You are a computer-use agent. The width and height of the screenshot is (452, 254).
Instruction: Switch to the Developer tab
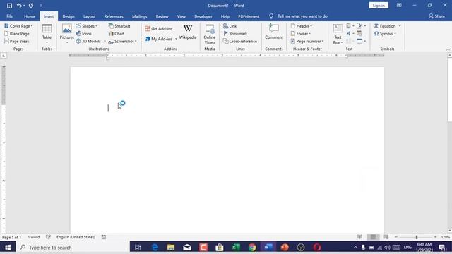[x=203, y=16]
